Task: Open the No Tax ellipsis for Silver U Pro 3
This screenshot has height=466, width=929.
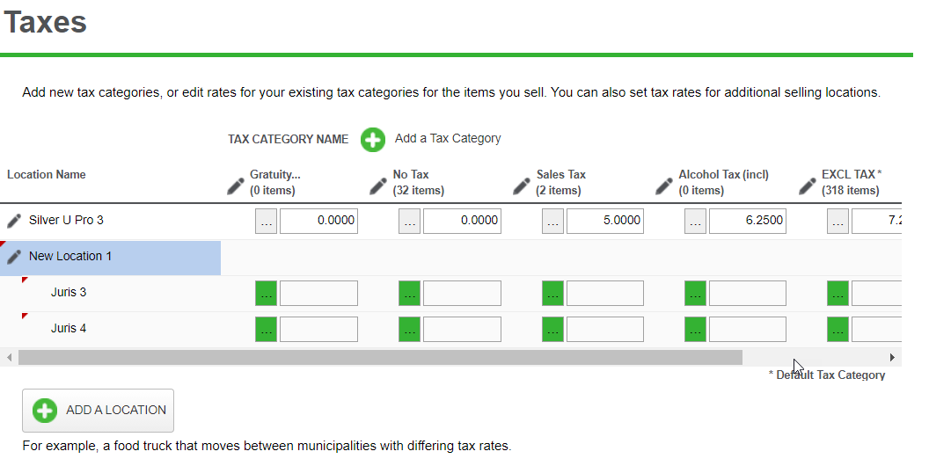Action: [x=409, y=221]
